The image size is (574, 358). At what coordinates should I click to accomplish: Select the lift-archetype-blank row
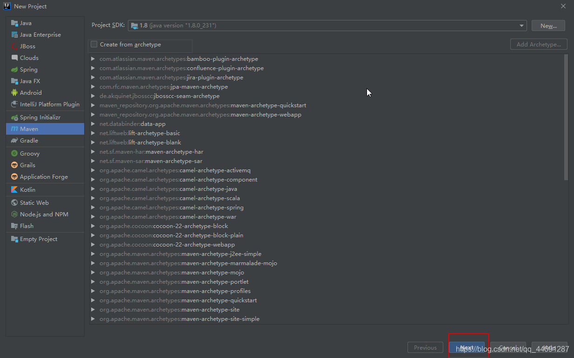[x=327, y=143]
